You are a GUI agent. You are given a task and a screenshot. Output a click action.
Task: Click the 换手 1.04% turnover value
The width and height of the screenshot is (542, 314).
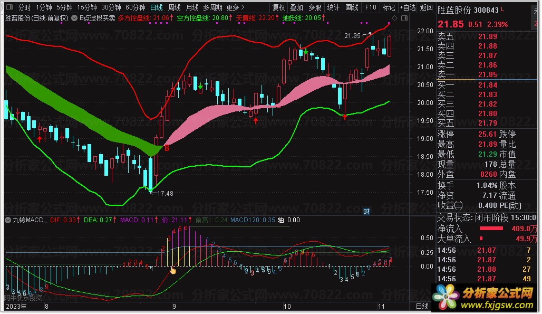(487, 185)
